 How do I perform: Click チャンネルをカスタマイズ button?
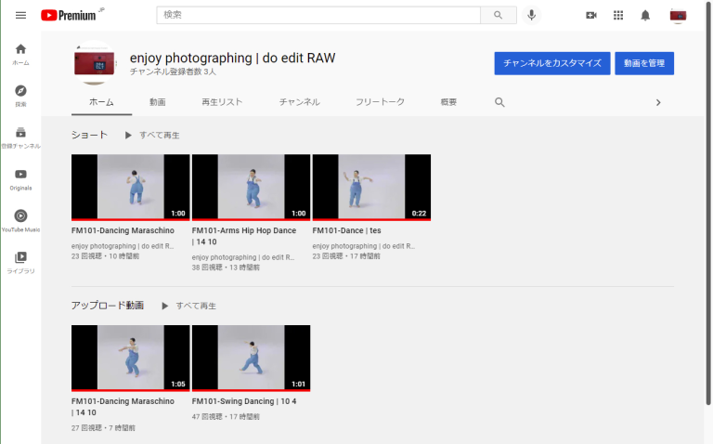pos(551,63)
